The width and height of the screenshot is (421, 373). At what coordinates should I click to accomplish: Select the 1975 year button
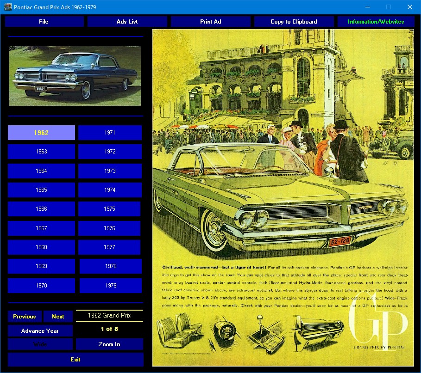tap(109, 209)
